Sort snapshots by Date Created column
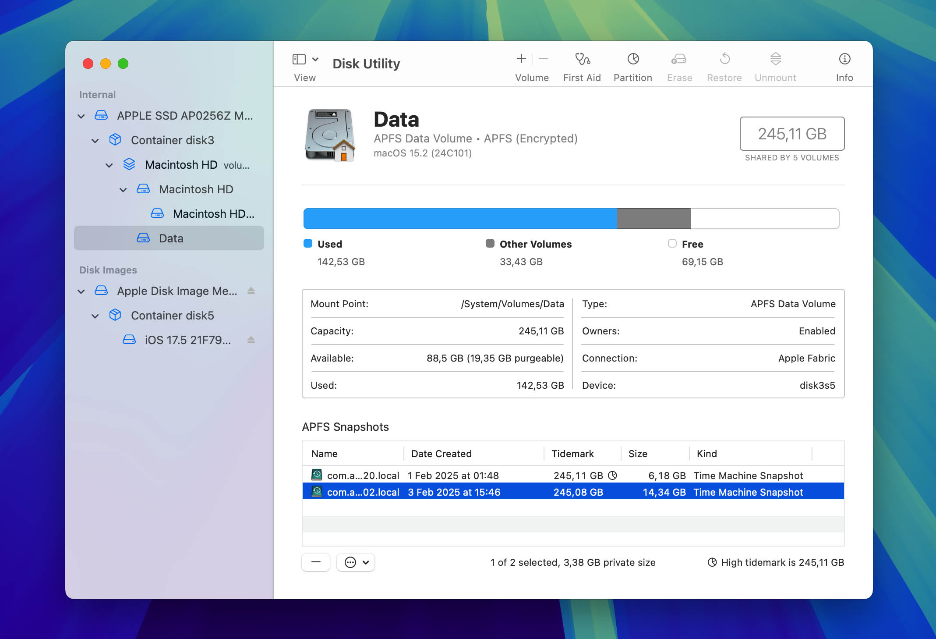Image resolution: width=936 pixels, height=639 pixels. [x=441, y=454]
